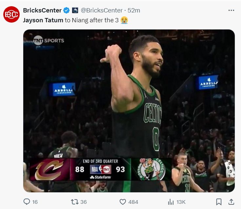241x209 pixels.
Task: Click the 13K views count
Action: coord(181,202)
